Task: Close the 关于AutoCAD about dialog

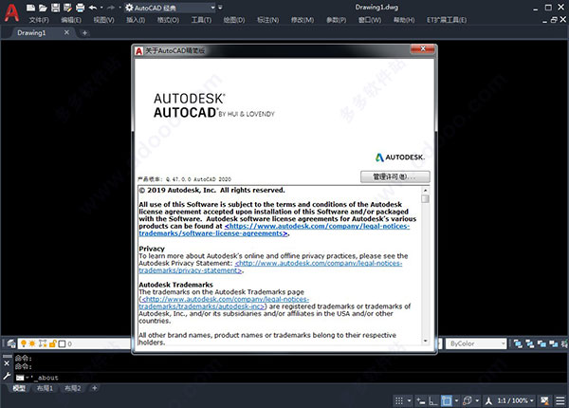Action: pos(423,48)
